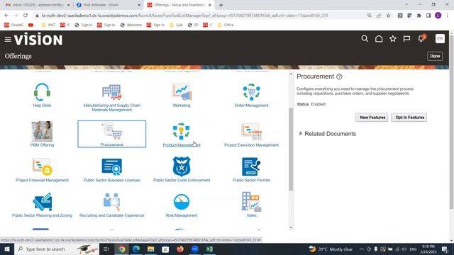The width and height of the screenshot is (454, 255).
Task: Open the Watchlist flag icon
Action: (x=406, y=39)
